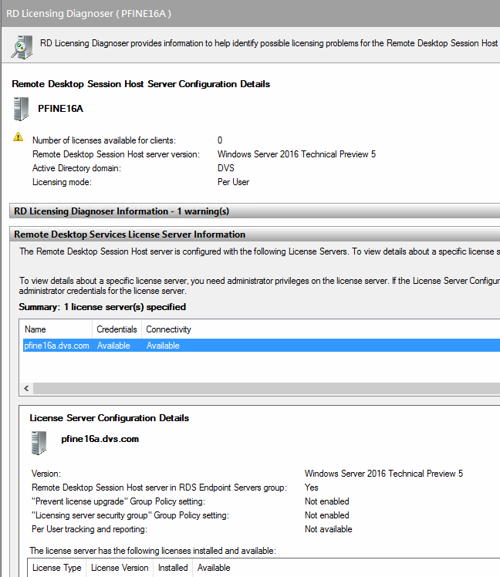500x577 pixels.
Task: Click the horizontal scrollbar left arrow
Action: [x=26, y=388]
